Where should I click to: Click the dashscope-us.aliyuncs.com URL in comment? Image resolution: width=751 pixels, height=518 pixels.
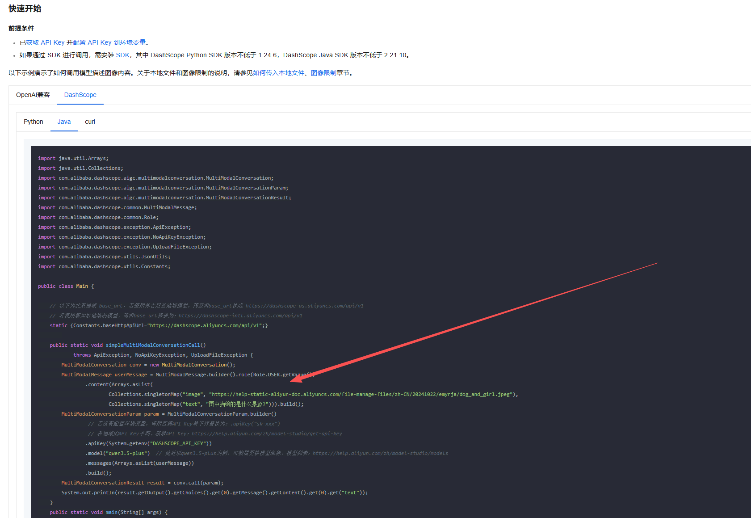pyautogui.click(x=304, y=306)
